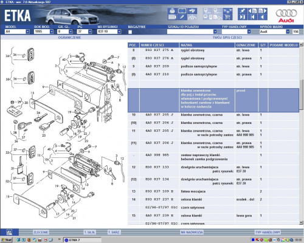Click the exploded door handle diagram
Screen dimensions: 304x243
tap(65, 134)
